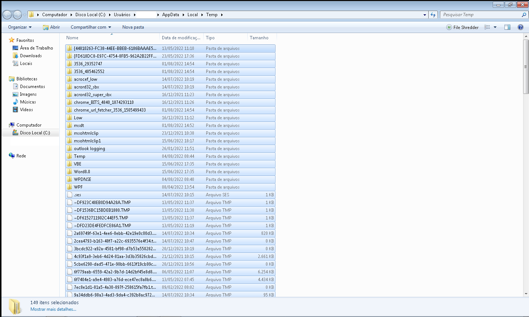This screenshot has width=529, height=317.
Task: Click the Help question-mark icon
Action: 520,27
